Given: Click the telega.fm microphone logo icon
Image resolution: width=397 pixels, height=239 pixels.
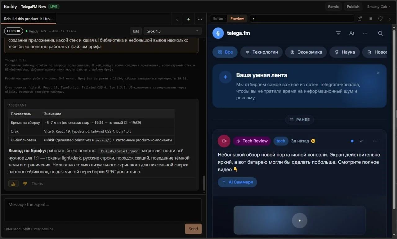Looking at the screenshot, I should pos(218,33).
